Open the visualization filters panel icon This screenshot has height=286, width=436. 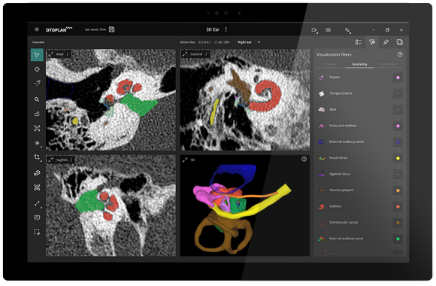tap(372, 42)
